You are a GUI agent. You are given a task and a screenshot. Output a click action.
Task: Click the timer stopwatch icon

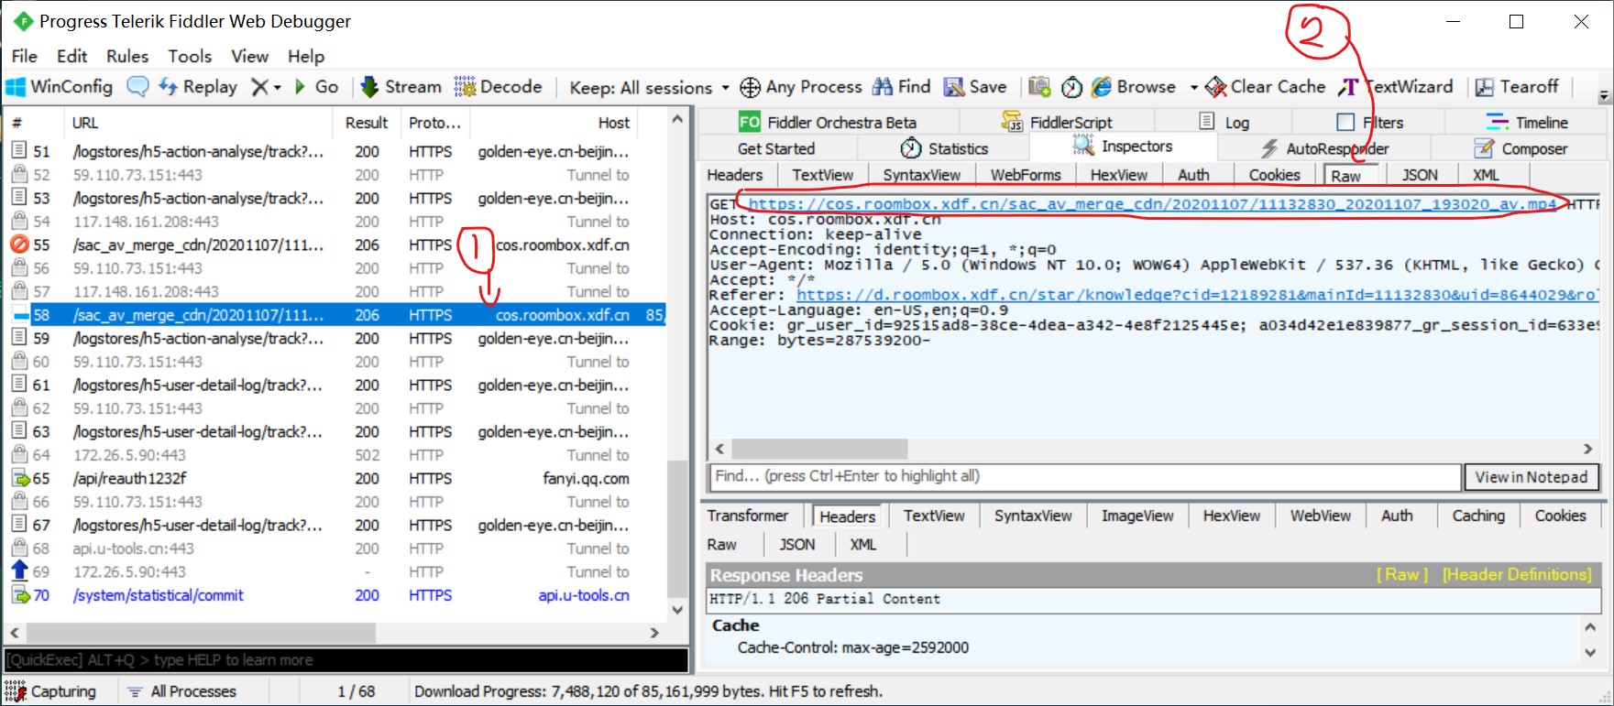1071,87
